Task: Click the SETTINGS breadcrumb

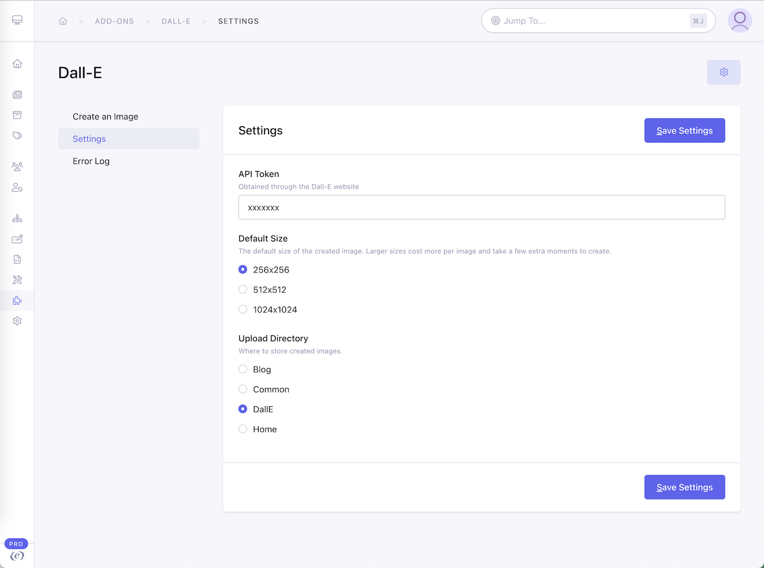Action: tap(239, 21)
